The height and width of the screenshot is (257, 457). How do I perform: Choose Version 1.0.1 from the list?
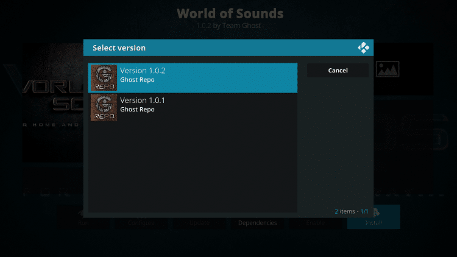coord(193,108)
